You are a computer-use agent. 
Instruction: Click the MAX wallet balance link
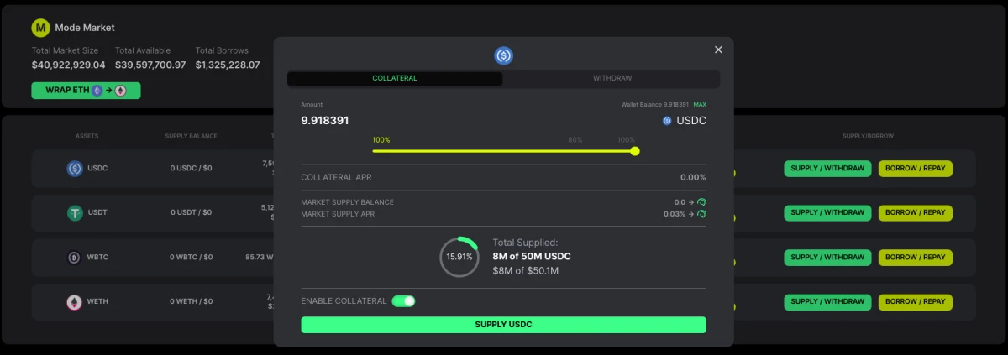[700, 105]
